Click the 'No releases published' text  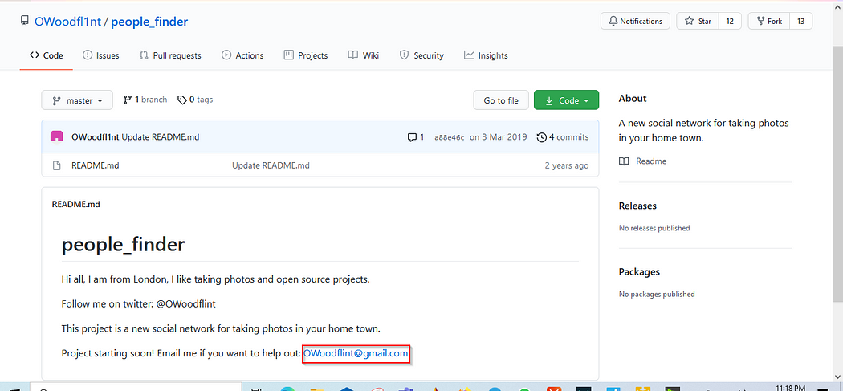point(654,228)
